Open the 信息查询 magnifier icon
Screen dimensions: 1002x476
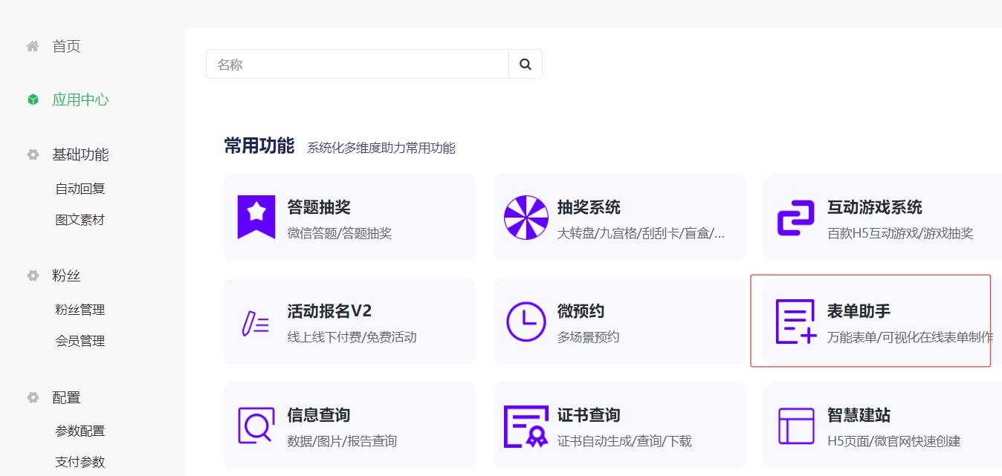coord(256,426)
